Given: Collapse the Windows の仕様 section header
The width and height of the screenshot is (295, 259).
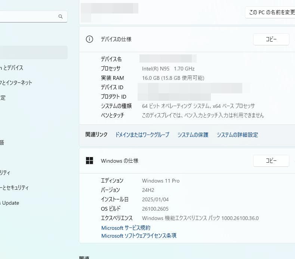Looking at the screenshot, I should point(187,161).
